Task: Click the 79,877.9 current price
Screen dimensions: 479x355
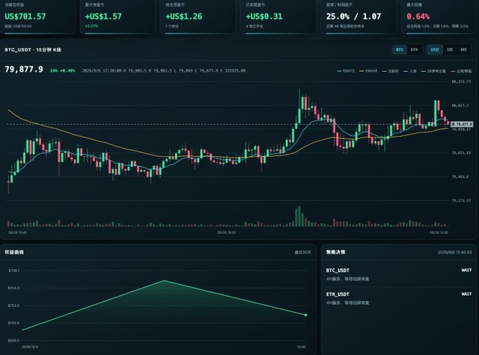Action: [24, 70]
